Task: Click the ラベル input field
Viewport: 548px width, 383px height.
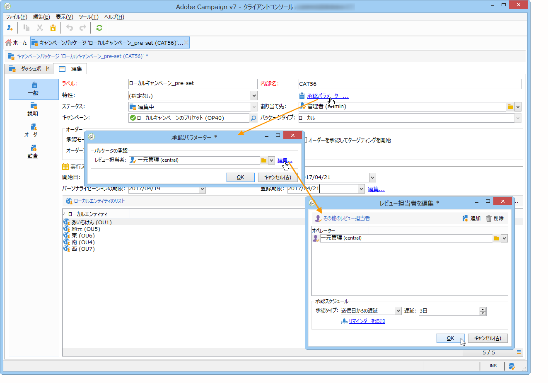Action: point(193,84)
